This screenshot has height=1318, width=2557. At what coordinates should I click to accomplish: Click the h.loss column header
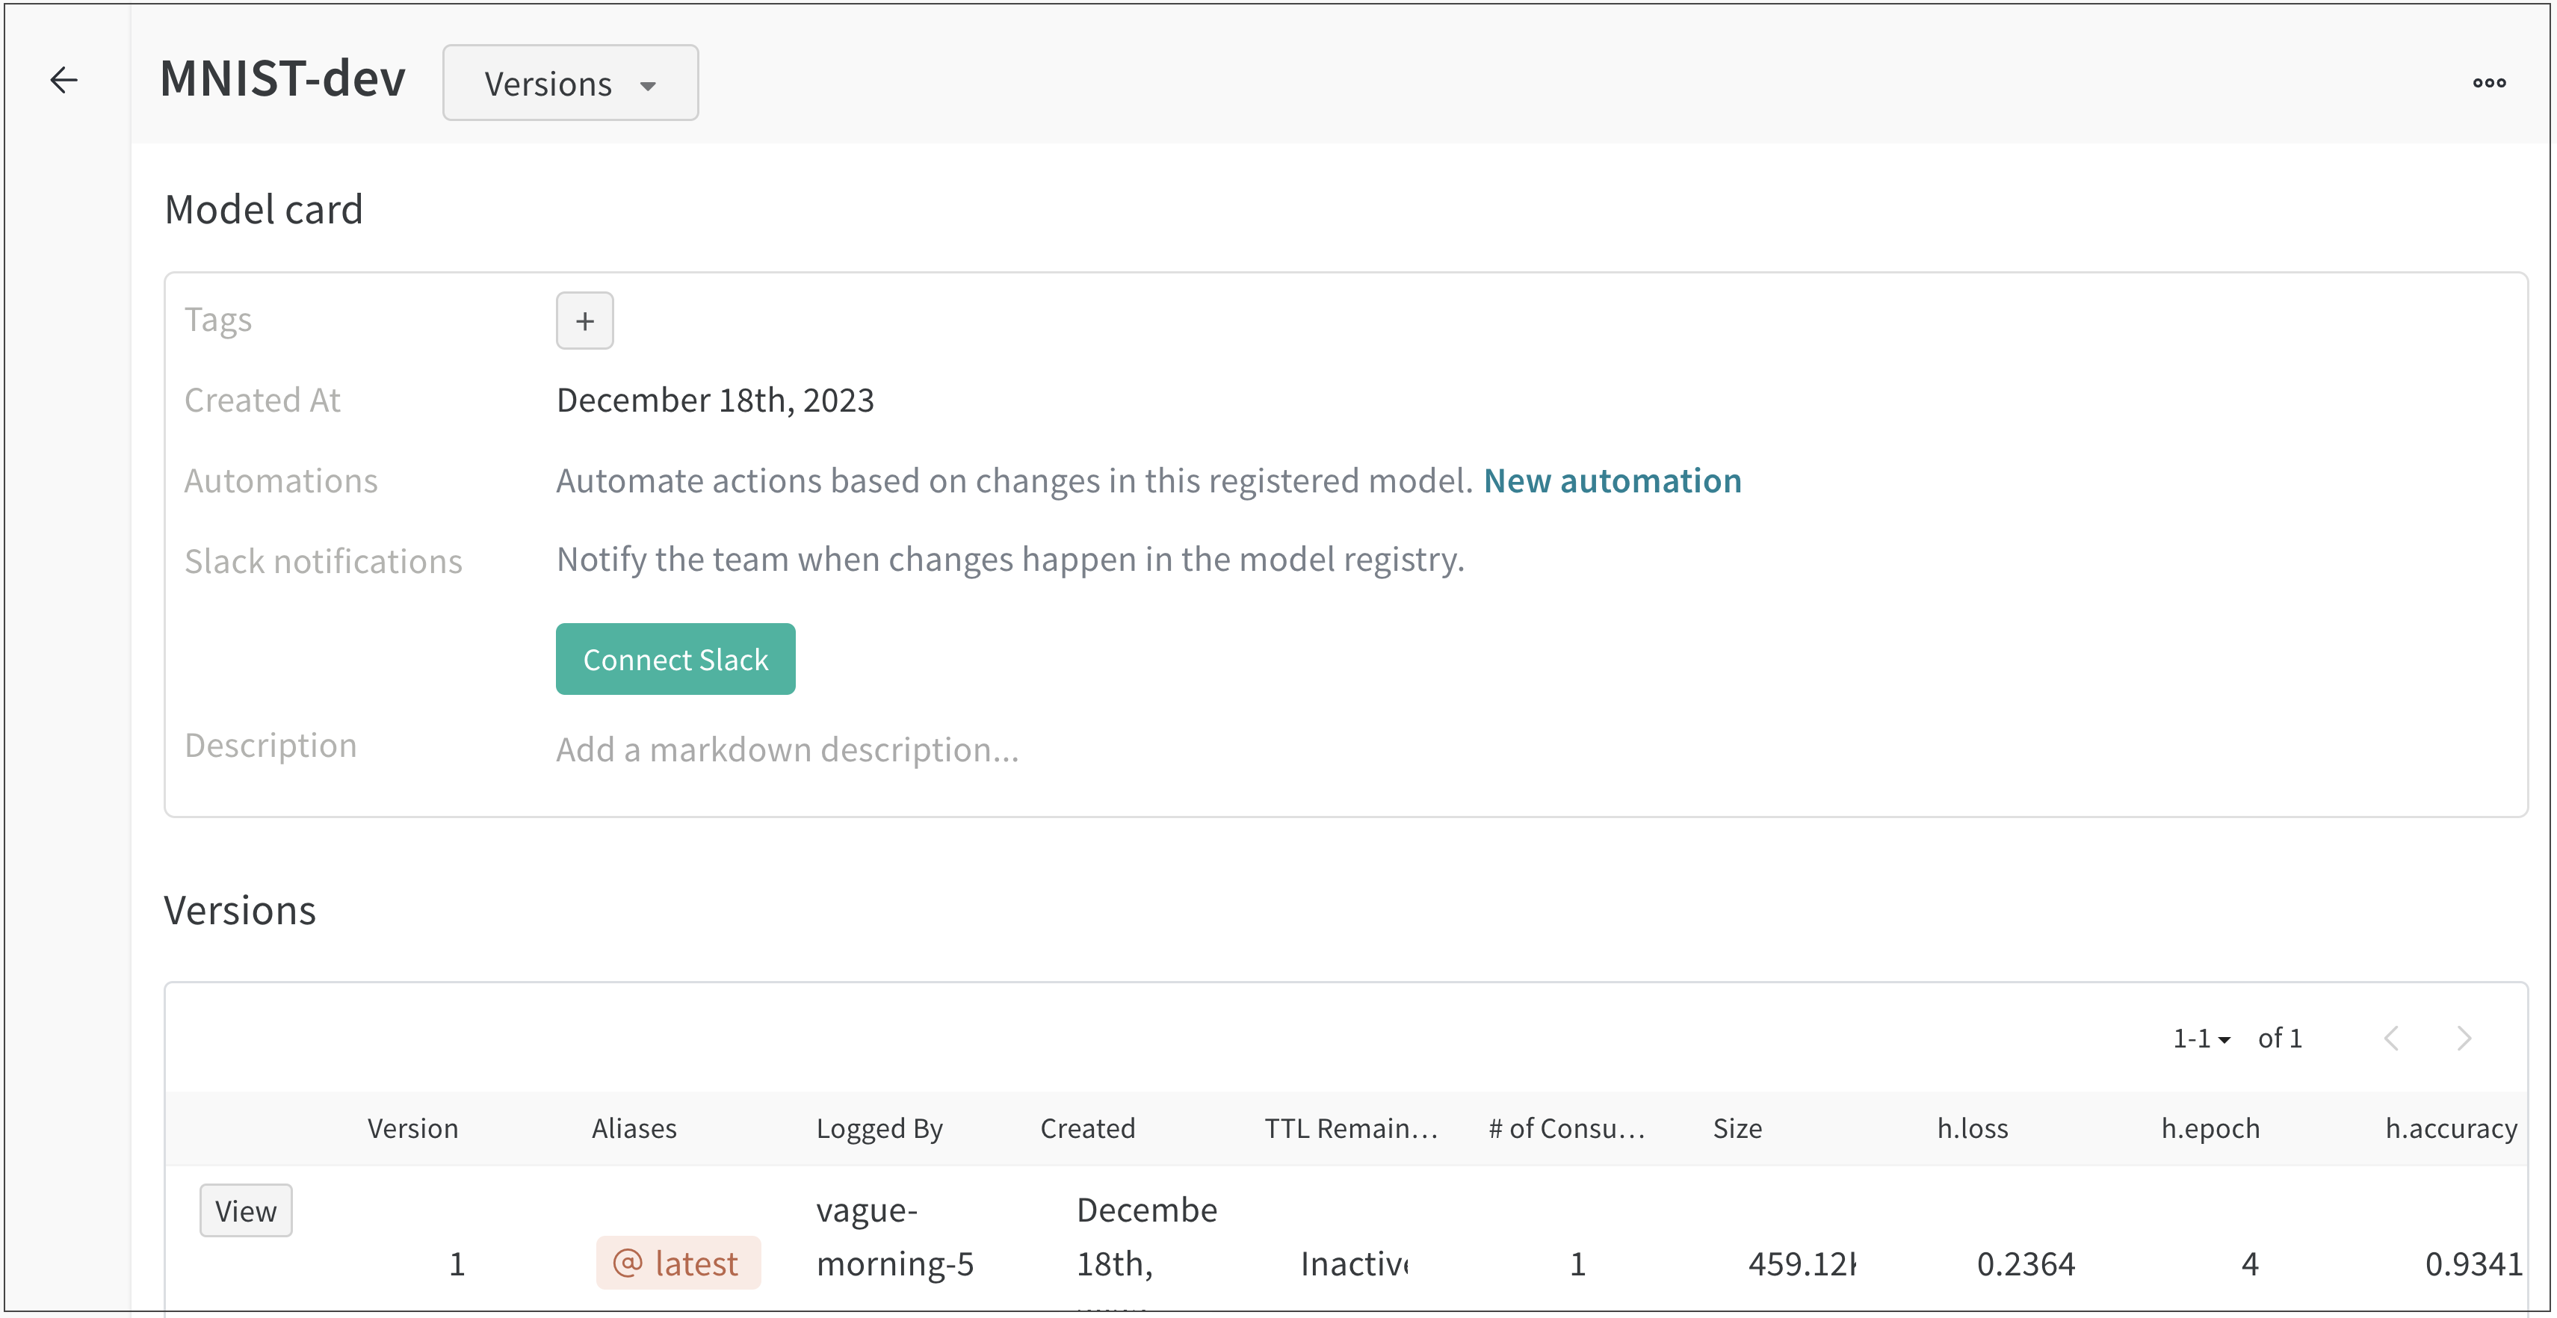click(1971, 1128)
